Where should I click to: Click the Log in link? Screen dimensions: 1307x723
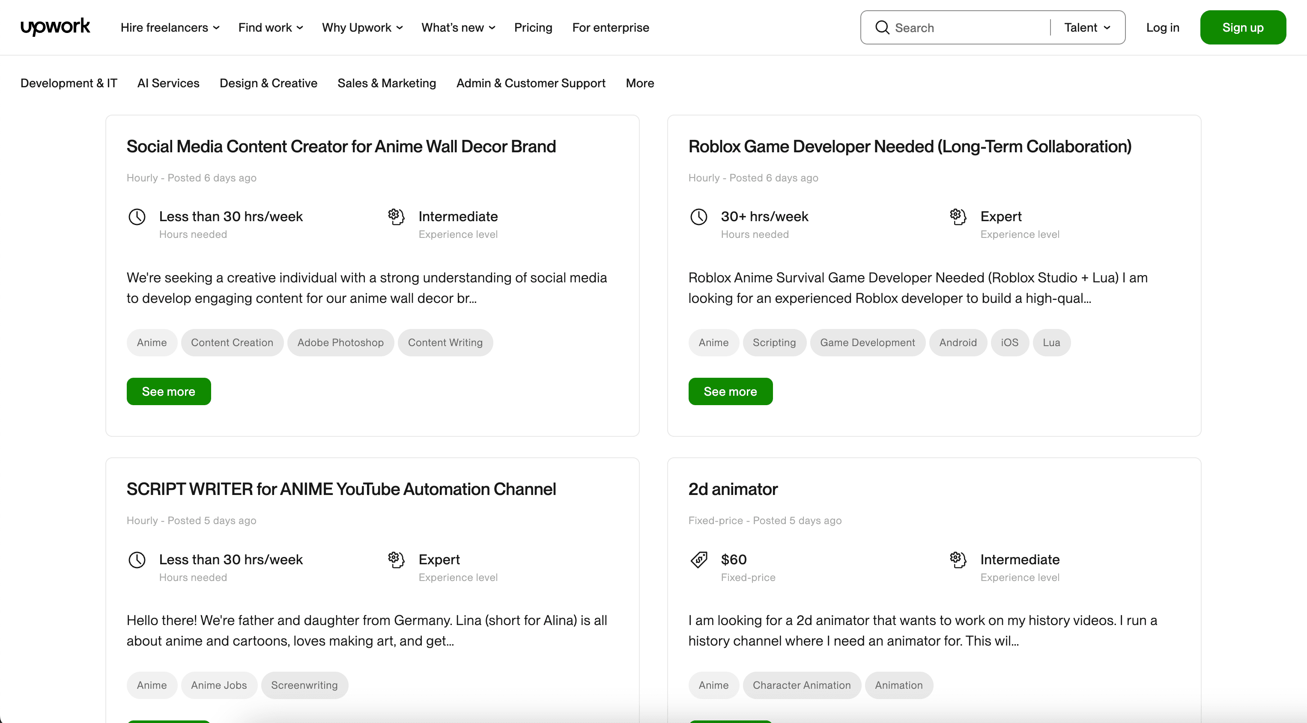pos(1162,27)
